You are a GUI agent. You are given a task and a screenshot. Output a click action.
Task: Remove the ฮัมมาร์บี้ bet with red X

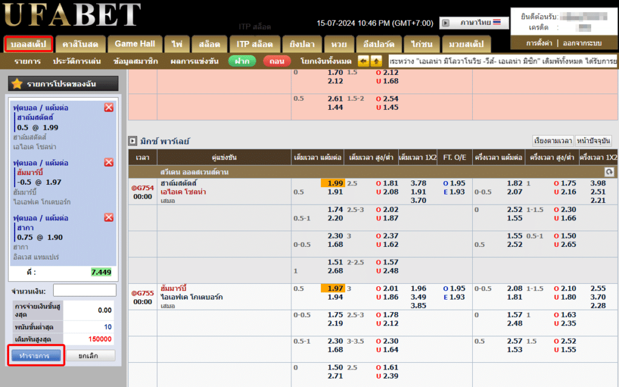coord(109,162)
